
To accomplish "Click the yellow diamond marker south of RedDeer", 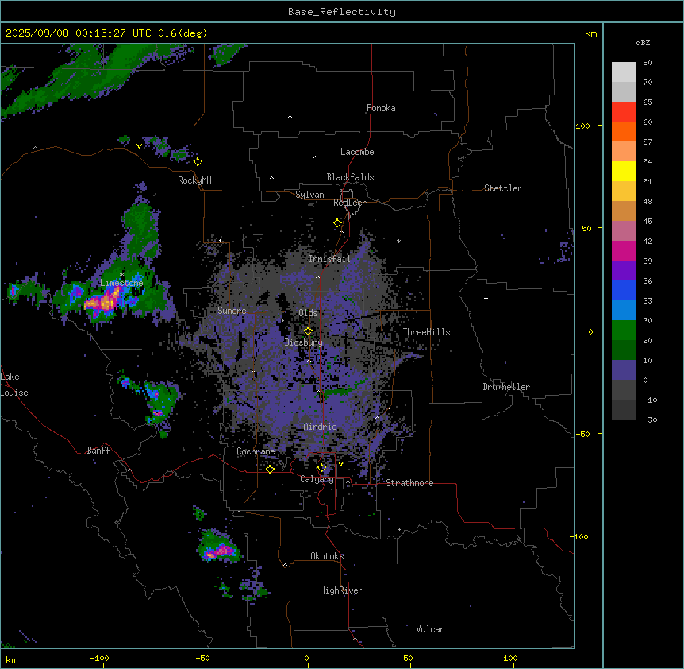I will click(x=338, y=223).
